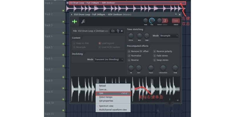
Task: Mute Track 1 with its green LED
Action: click(x=63, y=11)
